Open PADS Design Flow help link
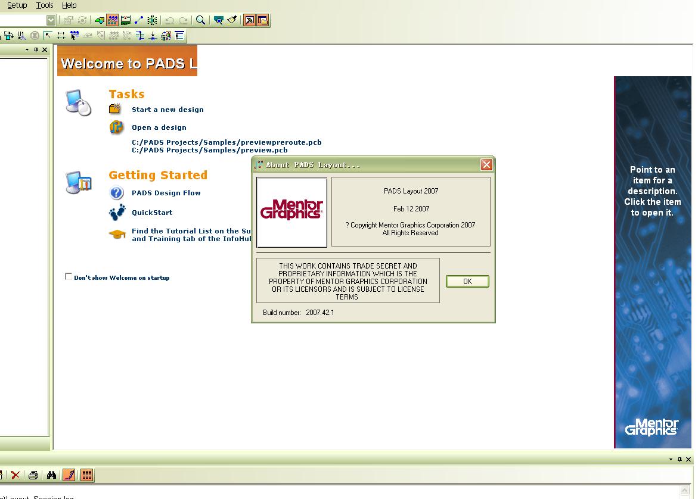 (166, 192)
